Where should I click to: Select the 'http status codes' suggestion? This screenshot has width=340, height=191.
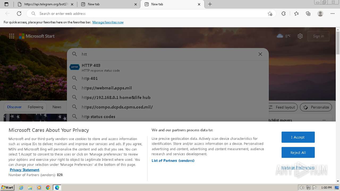168,116
